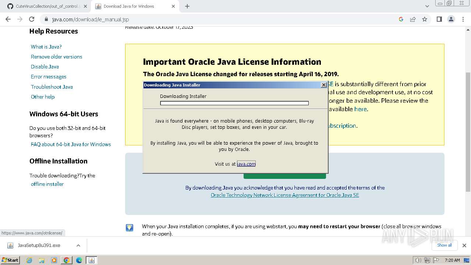
Task: Open the Disable Java link
Action: (45, 67)
